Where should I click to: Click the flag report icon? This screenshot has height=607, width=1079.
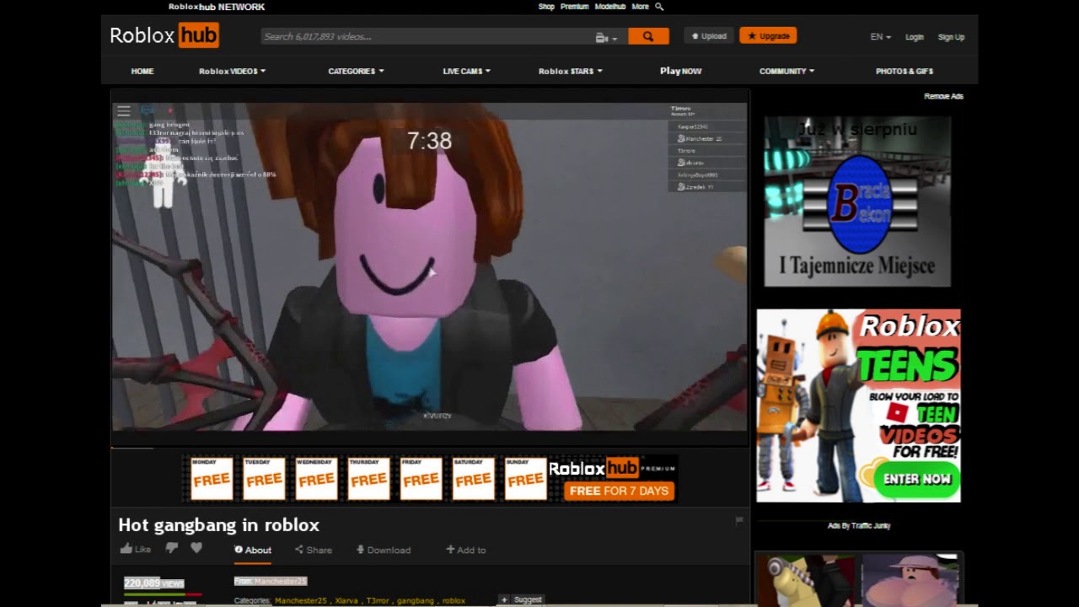coord(739,520)
